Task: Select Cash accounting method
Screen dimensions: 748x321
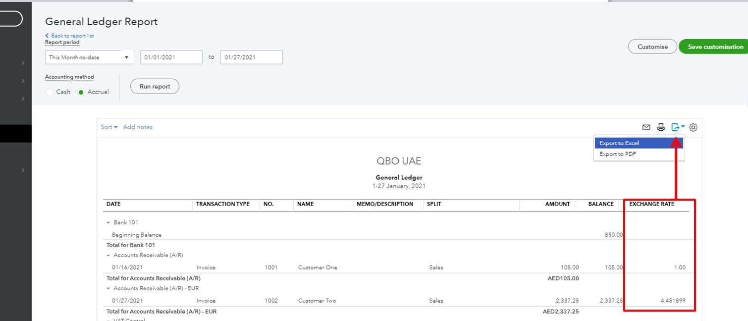Action: tap(50, 92)
